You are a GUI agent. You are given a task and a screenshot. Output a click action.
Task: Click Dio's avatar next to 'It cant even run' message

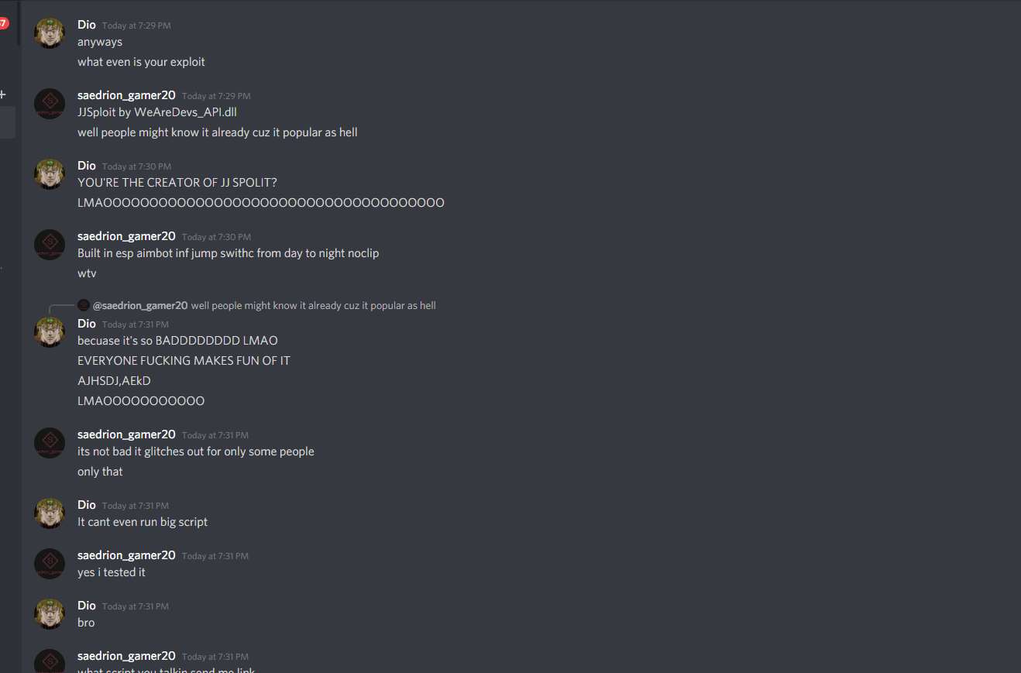[x=50, y=513]
